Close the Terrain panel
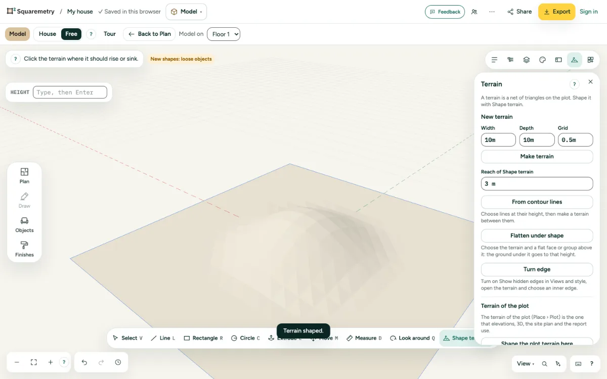Image resolution: width=607 pixels, height=379 pixels. point(590,82)
